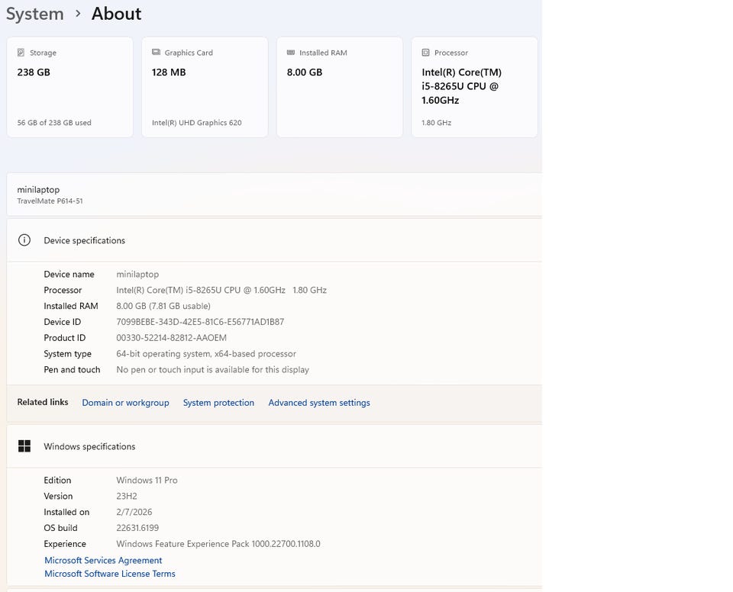Open Advanced system settings link
This screenshot has height=592, width=733.
click(x=319, y=403)
